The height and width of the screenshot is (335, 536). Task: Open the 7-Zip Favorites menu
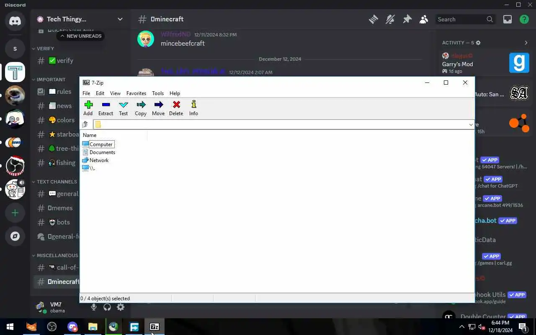tap(136, 93)
